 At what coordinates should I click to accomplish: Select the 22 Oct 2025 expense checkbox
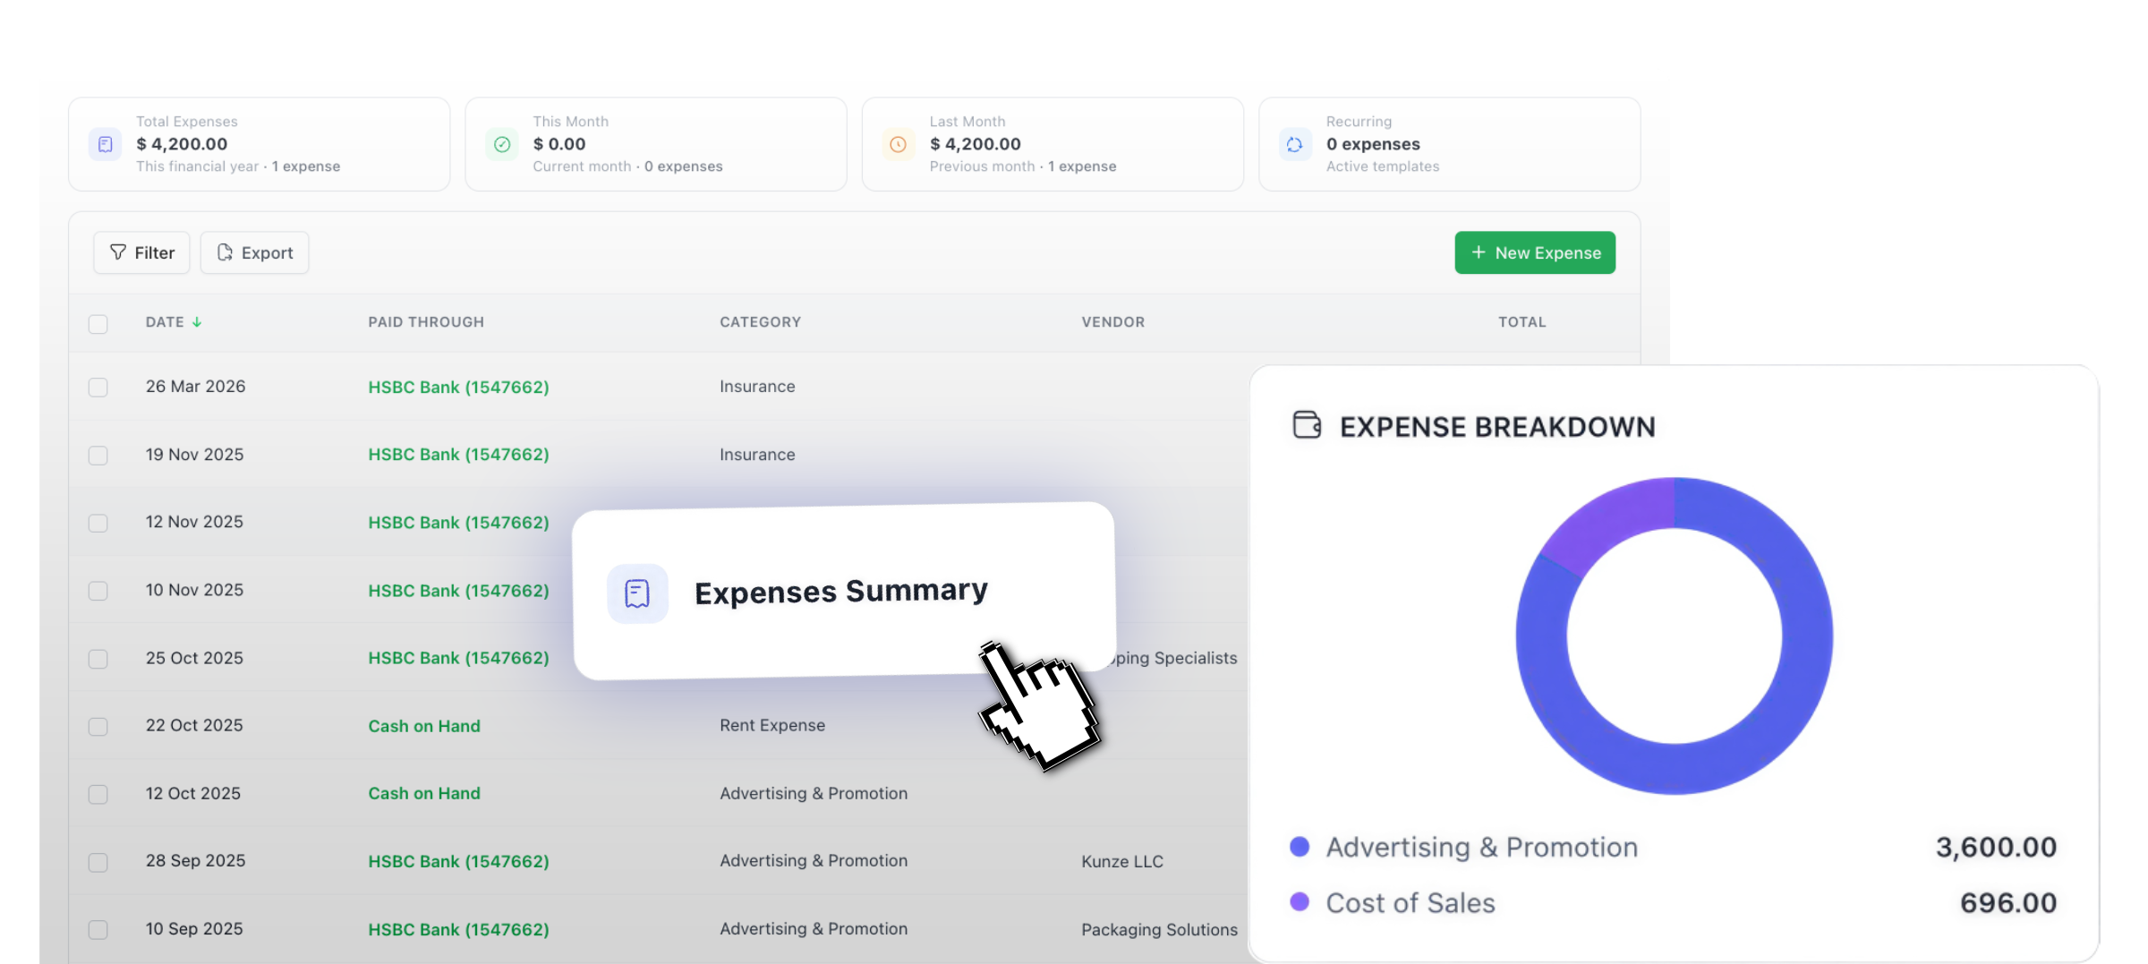coord(98,727)
